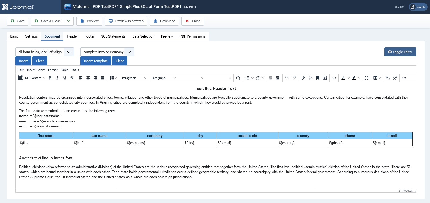Show more toolbar options ellipsis
Screen dimensions: 430x203
click(404, 78)
